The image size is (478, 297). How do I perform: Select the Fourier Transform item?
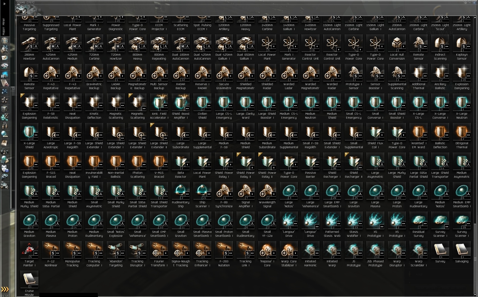(x=159, y=254)
